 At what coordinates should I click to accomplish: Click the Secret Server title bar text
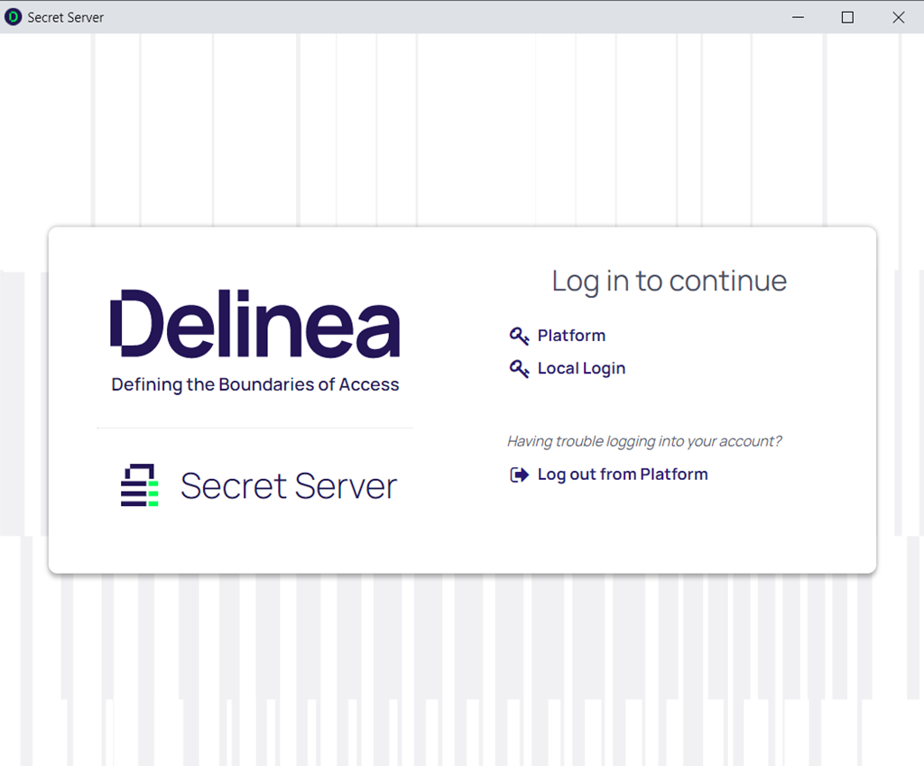coord(66,17)
